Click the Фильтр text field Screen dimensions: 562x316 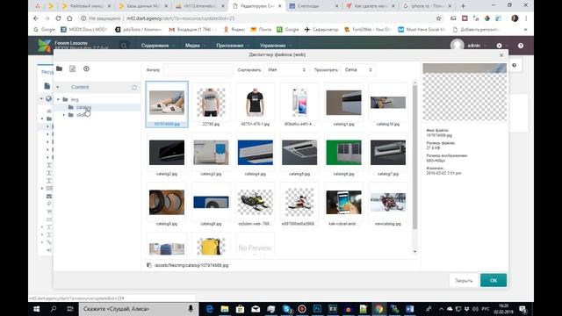click(198, 70)
